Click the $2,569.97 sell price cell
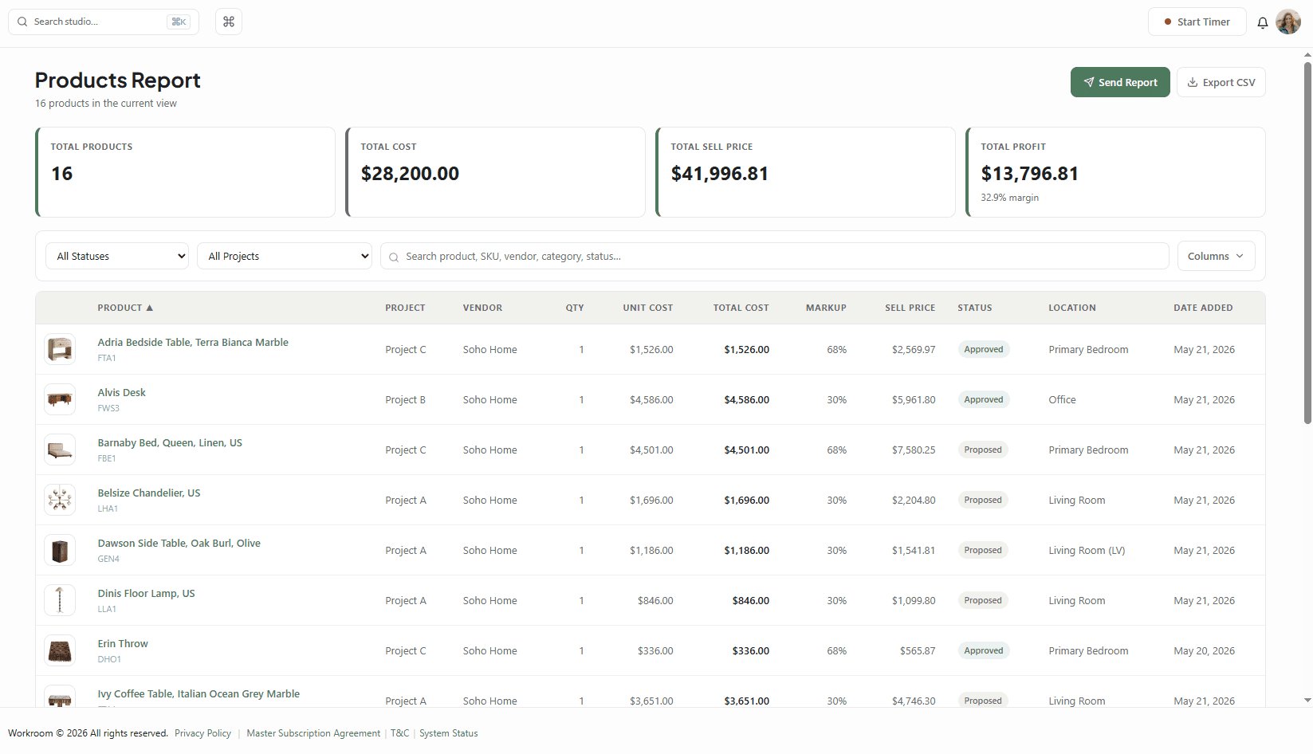Screen dimensions: 1313x754 pos(914,349)
